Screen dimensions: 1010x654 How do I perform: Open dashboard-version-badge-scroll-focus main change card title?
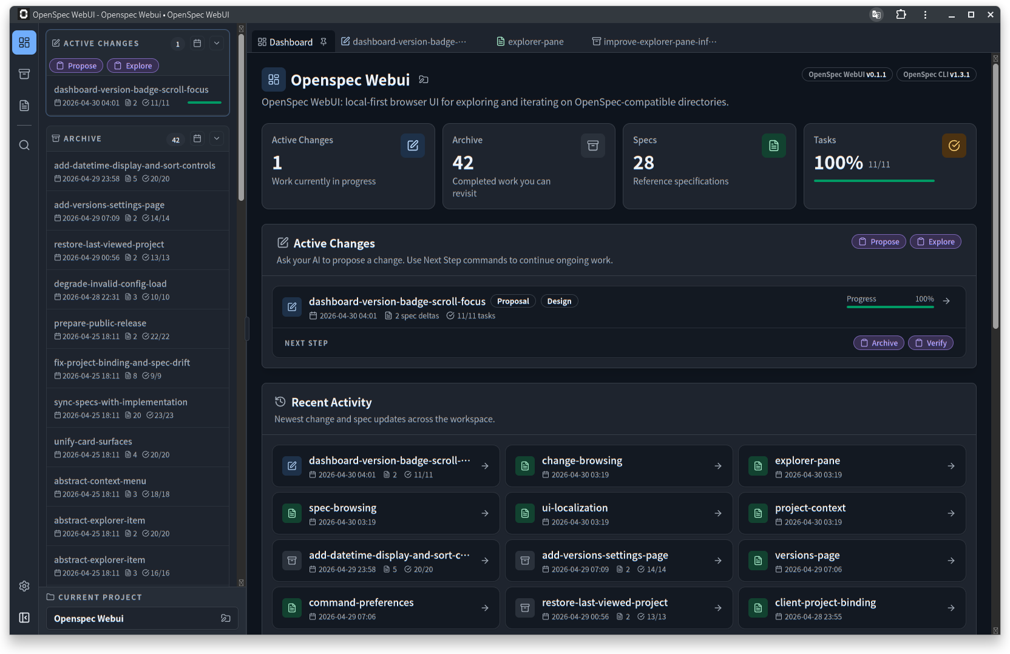397,302
